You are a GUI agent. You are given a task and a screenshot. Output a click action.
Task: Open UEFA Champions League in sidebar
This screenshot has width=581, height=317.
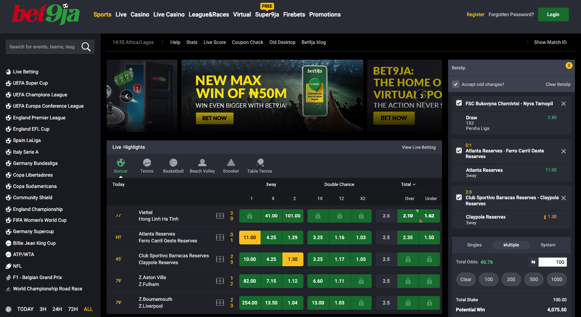point(40,95)
